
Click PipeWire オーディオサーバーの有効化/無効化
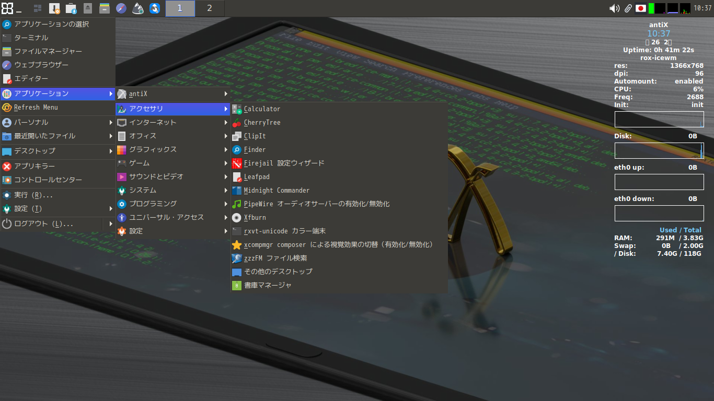click(x=339, y=204)
